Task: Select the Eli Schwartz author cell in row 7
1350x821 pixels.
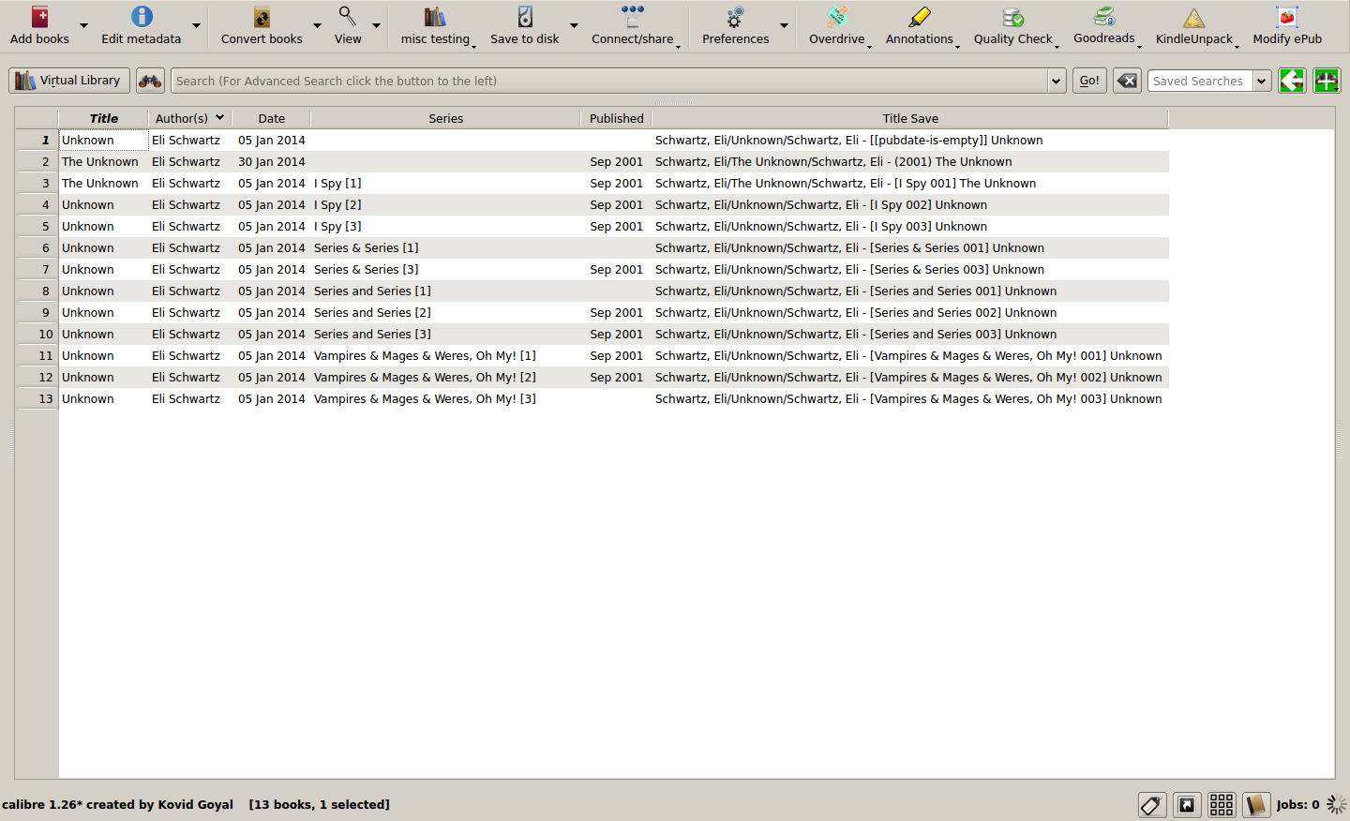Action: [x=190, y=270]
